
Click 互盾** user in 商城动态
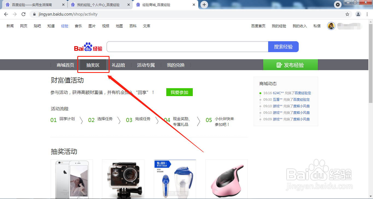point(278,100)
